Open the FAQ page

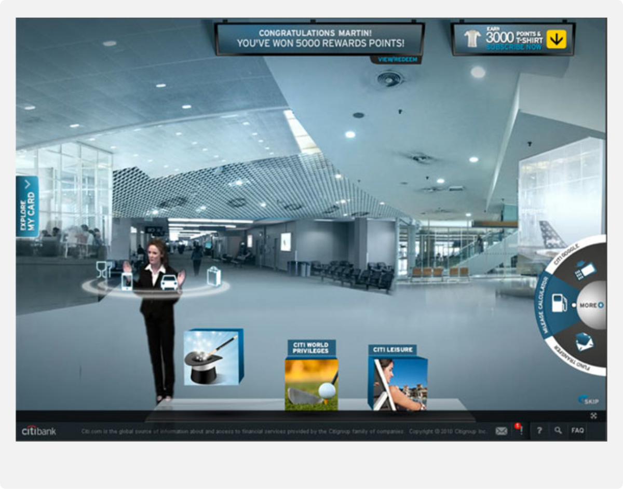[x=577, y=430]
